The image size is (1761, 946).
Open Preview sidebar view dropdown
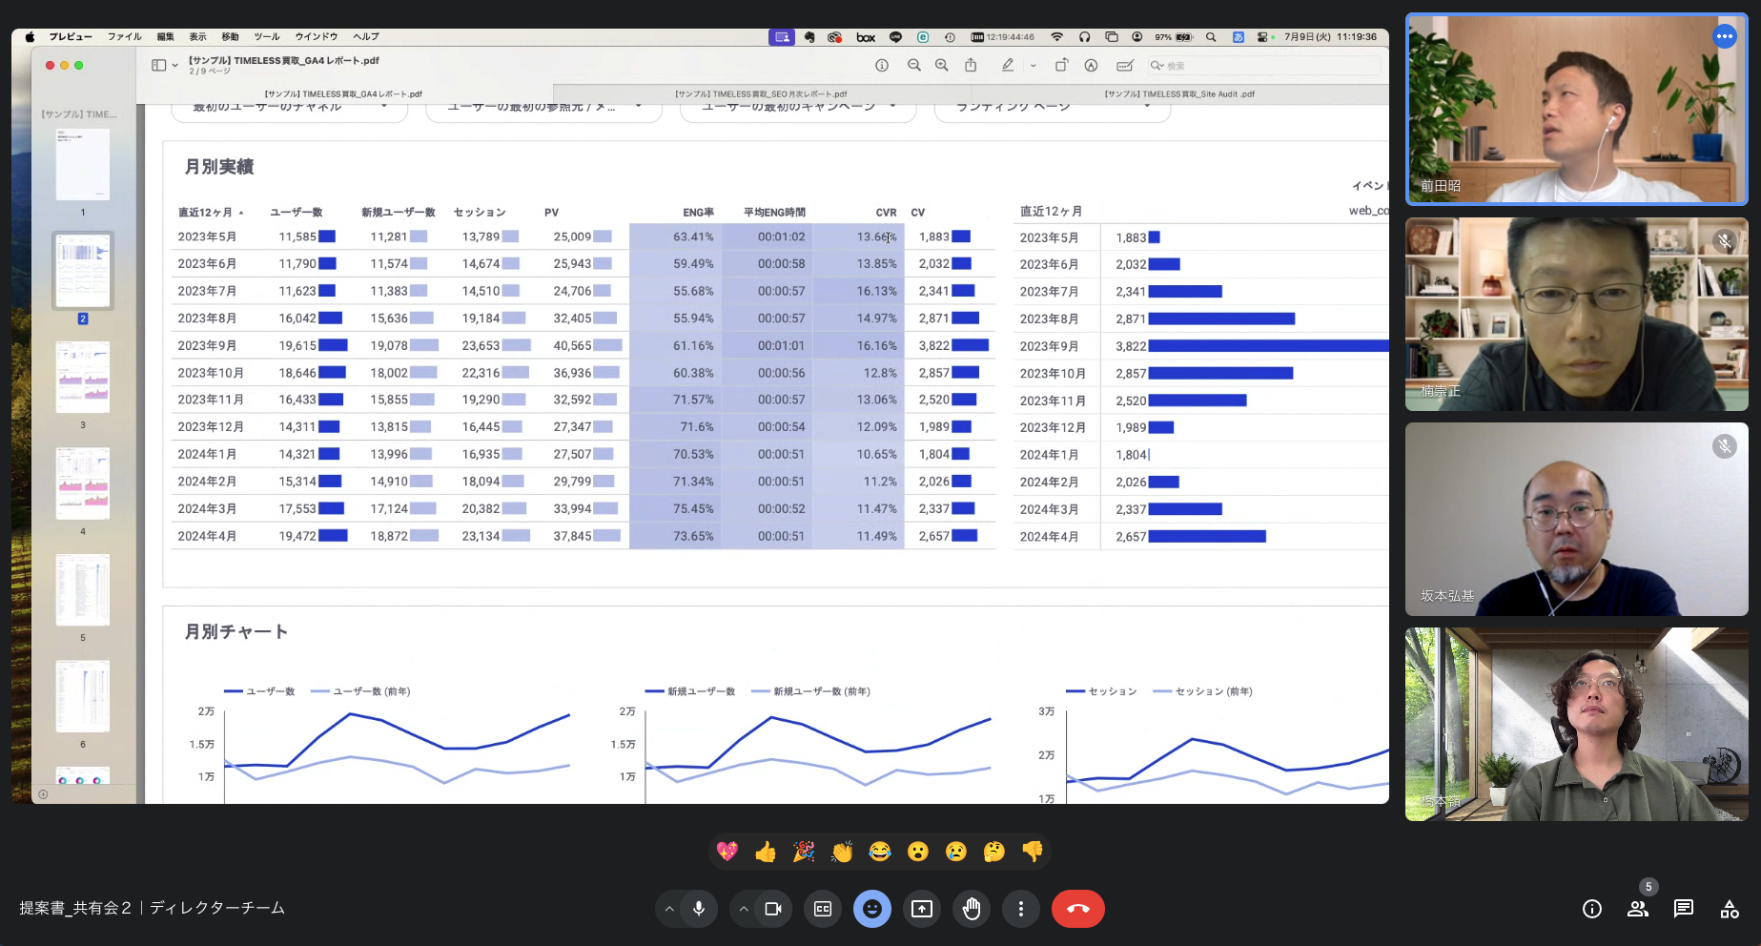[165, 65]
